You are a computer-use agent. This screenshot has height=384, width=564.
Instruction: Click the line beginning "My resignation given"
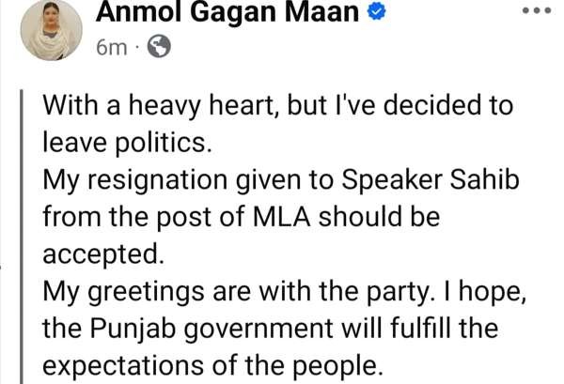tap(211, 181)
